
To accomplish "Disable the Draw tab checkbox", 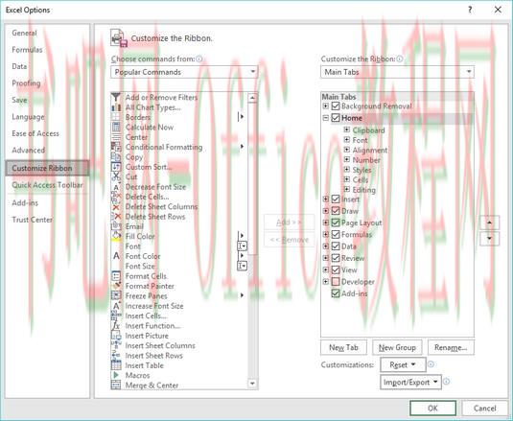I will click(x=336, y=211).
